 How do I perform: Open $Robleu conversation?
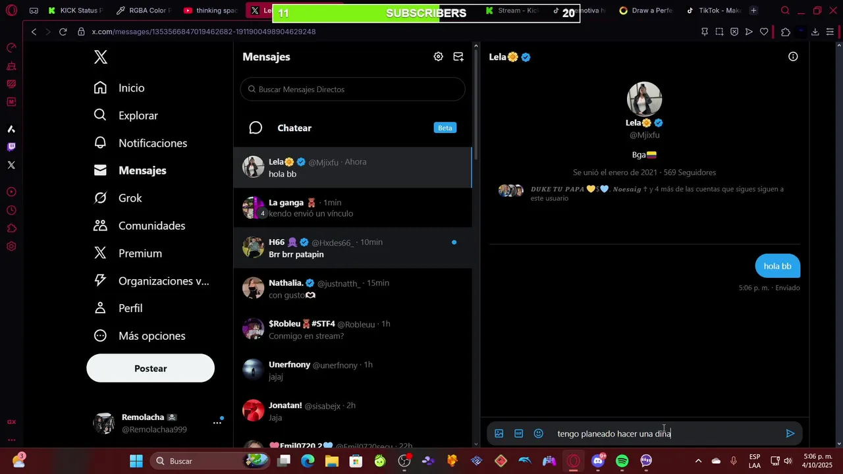352,330
